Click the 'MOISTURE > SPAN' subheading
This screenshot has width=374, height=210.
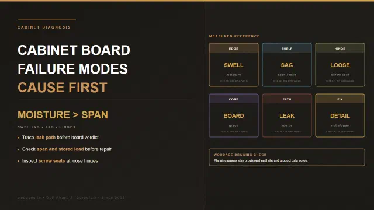(63, 115)
